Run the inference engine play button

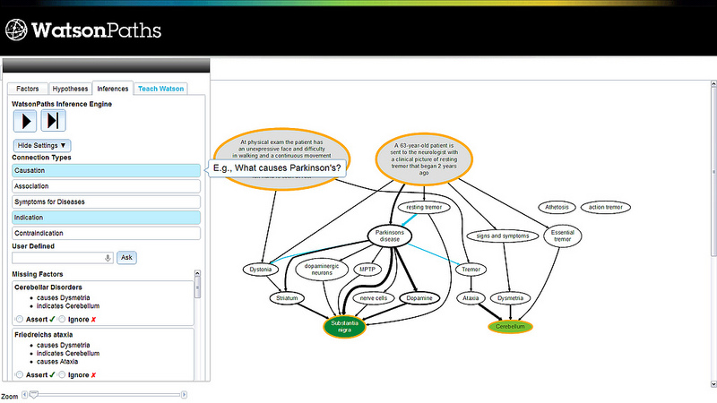coord(25,121)
